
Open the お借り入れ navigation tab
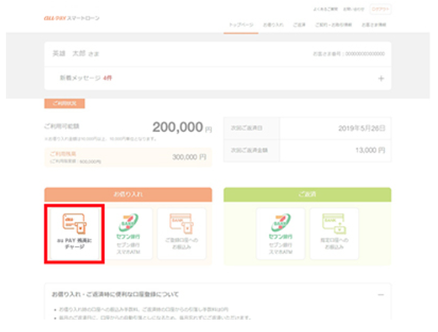click(273, 25)
